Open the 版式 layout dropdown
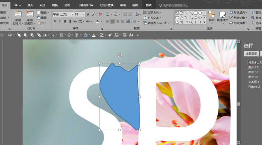The image size is (262, 145). pyautogui.click(x=43, y=12)
